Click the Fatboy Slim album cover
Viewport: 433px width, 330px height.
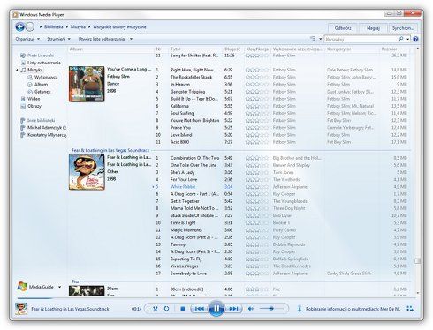[x=87, y=84]
